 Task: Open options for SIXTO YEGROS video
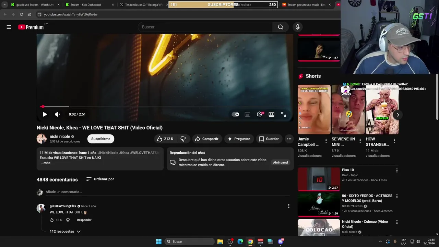point(397,196)
